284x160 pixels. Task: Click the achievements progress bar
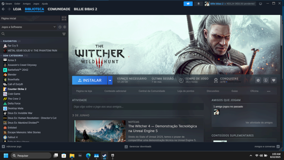click(x=234, y=82)
